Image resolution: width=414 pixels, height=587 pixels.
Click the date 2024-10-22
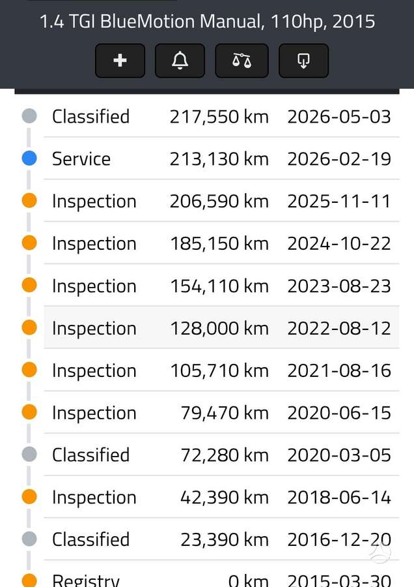(x=339, y=243)
